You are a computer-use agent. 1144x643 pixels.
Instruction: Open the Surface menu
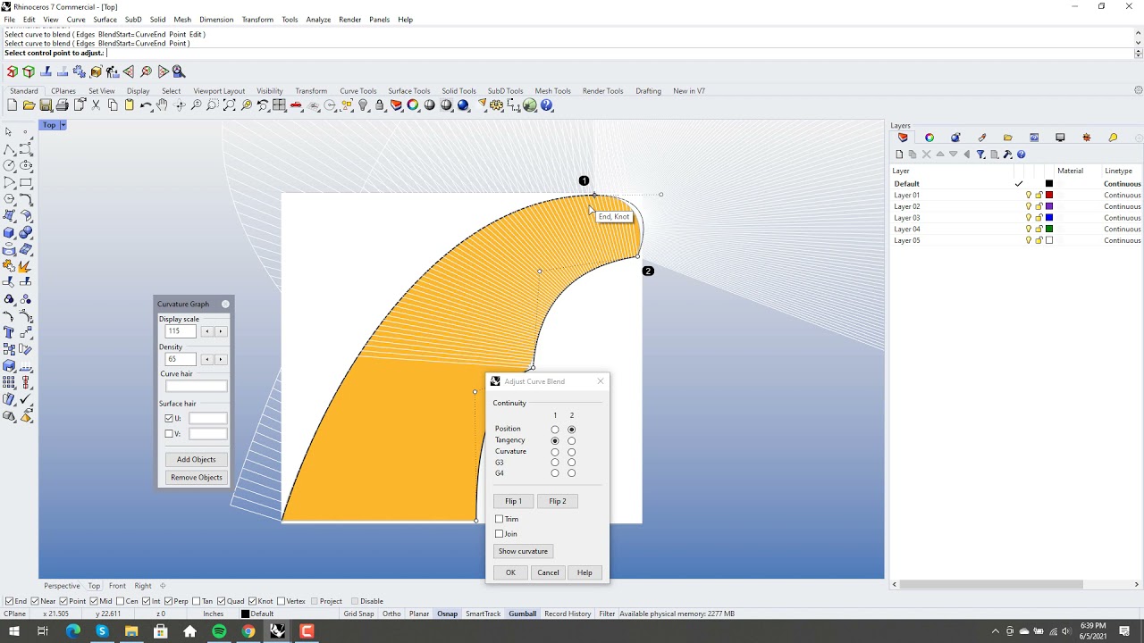pos(105,20)
